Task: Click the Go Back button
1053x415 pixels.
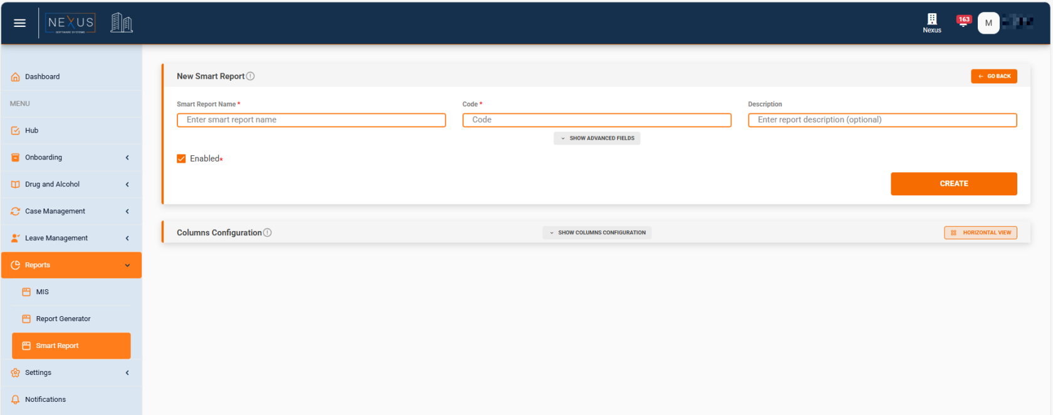Action: [993, 76]
